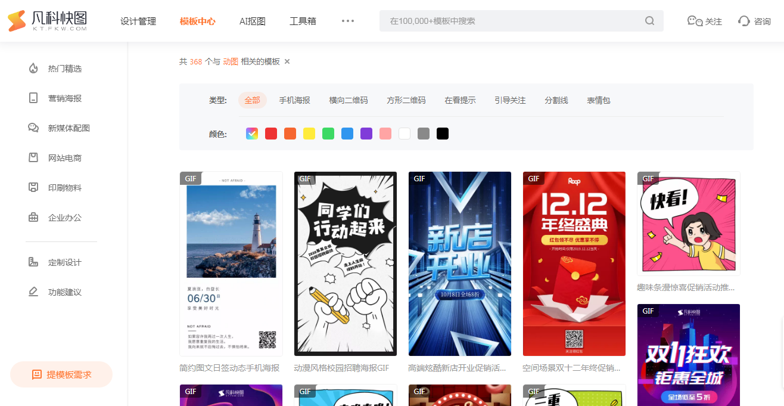This screenshot has width=784, height=406.
Task: Select the white color swatch
Action: [x=405, y=134]
